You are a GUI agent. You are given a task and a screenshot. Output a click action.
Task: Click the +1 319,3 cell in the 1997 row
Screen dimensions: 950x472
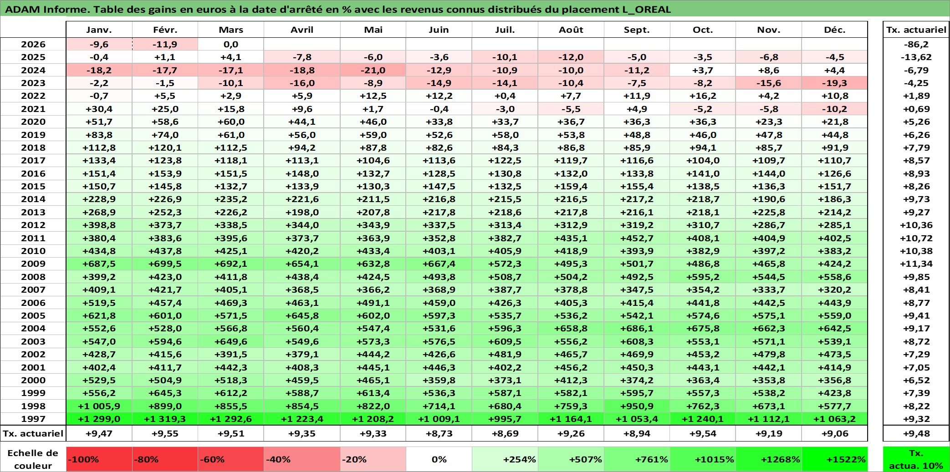(165, 419)
